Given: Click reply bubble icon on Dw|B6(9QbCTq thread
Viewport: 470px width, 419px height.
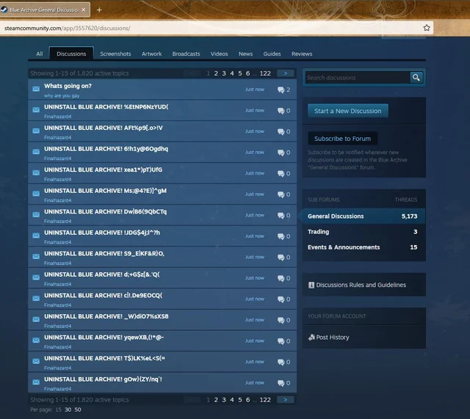Looking at the screenshot, I should pos(281,215).
